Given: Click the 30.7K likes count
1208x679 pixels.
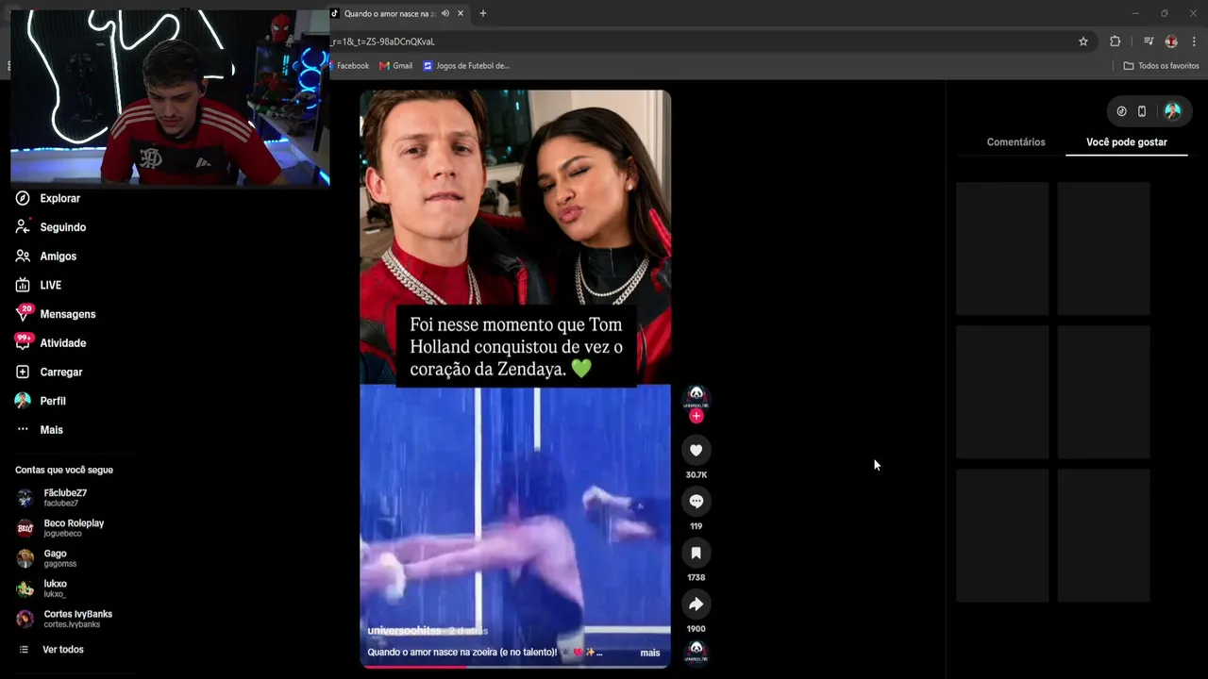Looking at the screenshot, I should (x=696, y=475).
